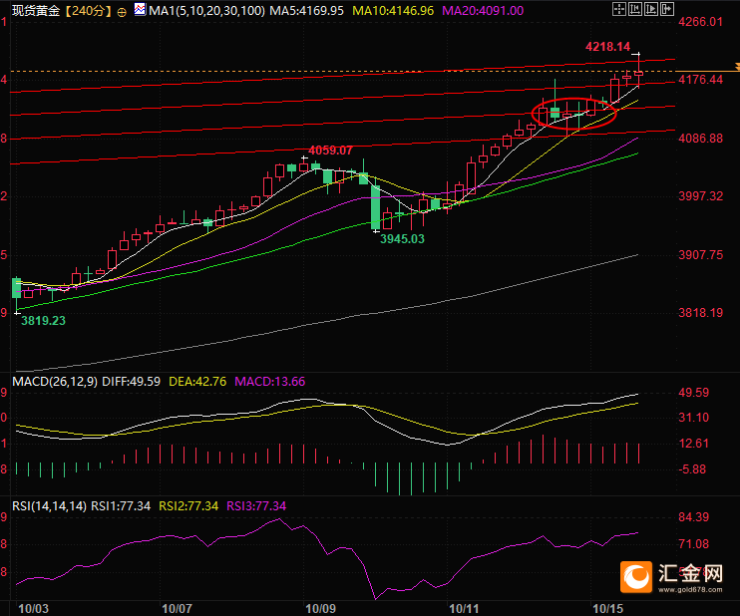Click the 10/03 date on time axis
The width and height of the screenshot is (740, 616).
point(33,608)
